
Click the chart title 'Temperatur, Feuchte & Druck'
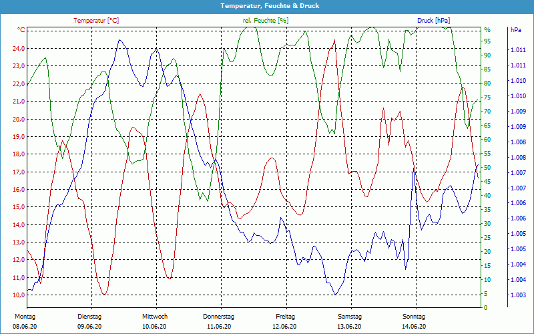(270, 6)
